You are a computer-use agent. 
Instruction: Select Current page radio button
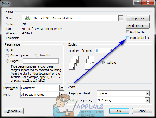8,55
